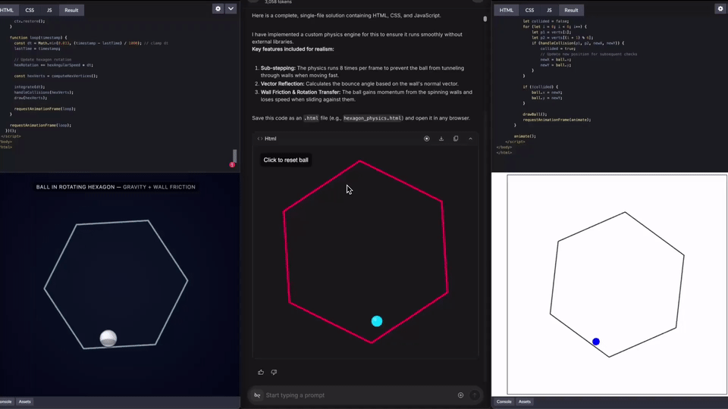
Task: Click the thumbs down icon under the response
Action: coord(274,372)
